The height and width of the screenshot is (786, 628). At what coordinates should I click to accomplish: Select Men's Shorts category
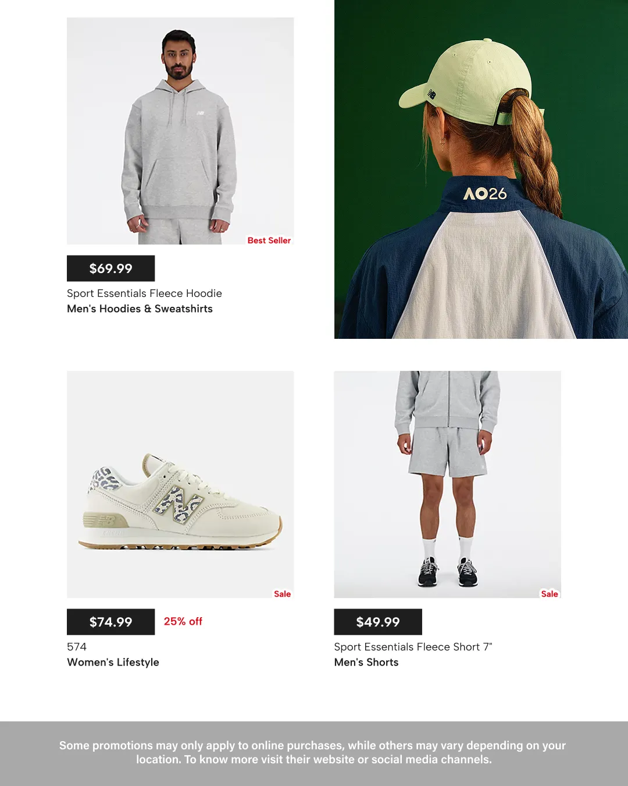[x=366, y=662]
